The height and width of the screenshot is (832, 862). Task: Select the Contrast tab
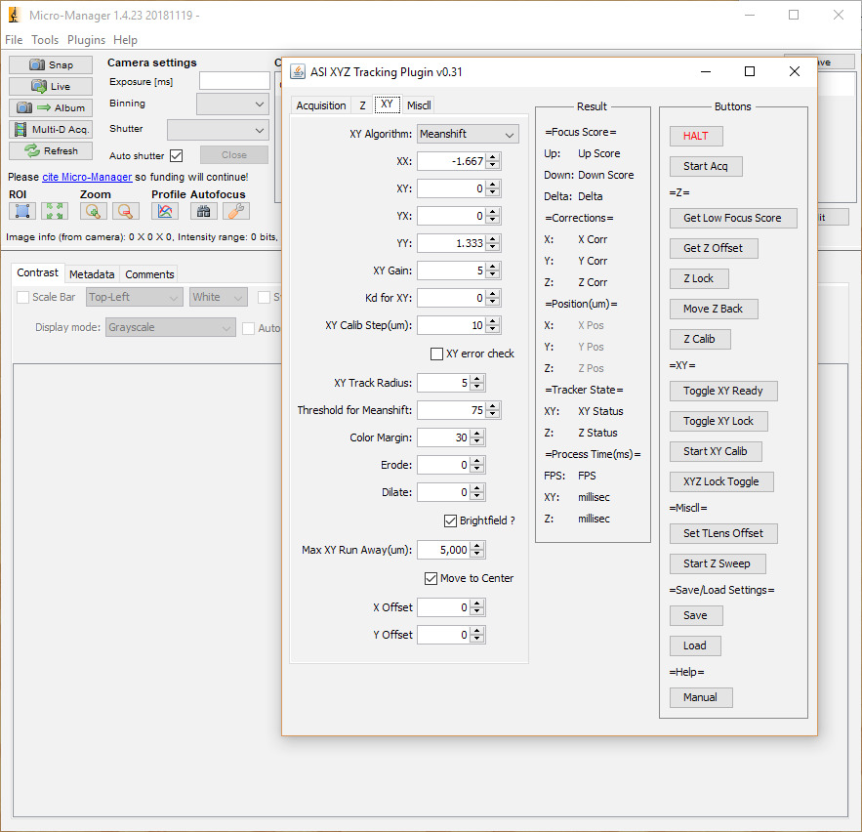tap(37, 273)
